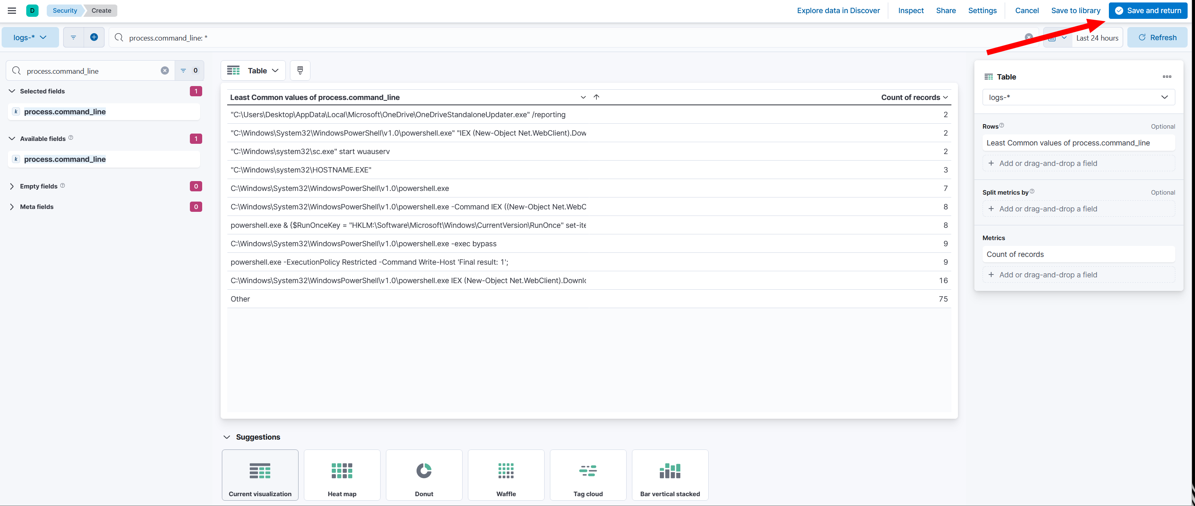
Task: Clear the field search text
Action: (165, 70)
